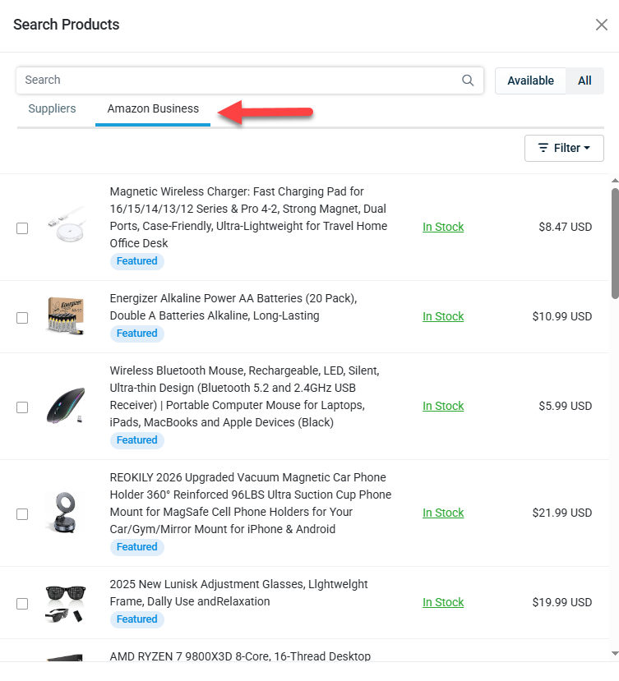Screen dimensions: 619x681
Task: Click the $21.99 USD price
Action: 562,513
